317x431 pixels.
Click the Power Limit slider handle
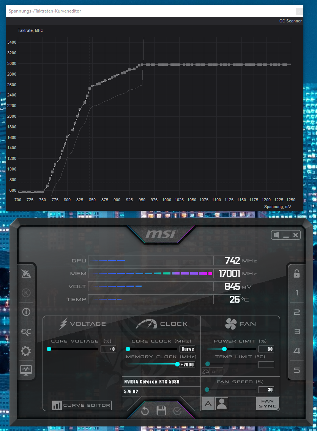(224, 349)
